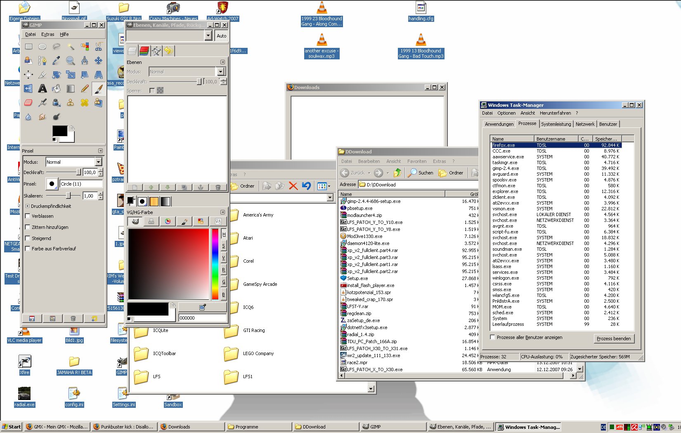The width and height of the screenshot is (681, 433).
Task: Switch to Anwendungen tab in Task Manager
Action: click(499, 124)
